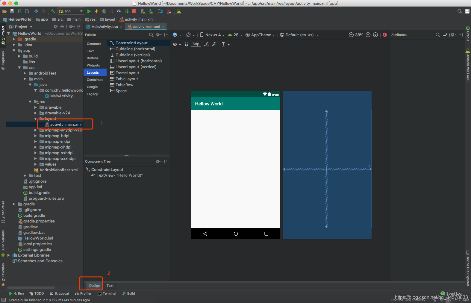Toggle Gradle tool window on right
Image resolution: width=471 pixels, height=303 pixels.
468,34
